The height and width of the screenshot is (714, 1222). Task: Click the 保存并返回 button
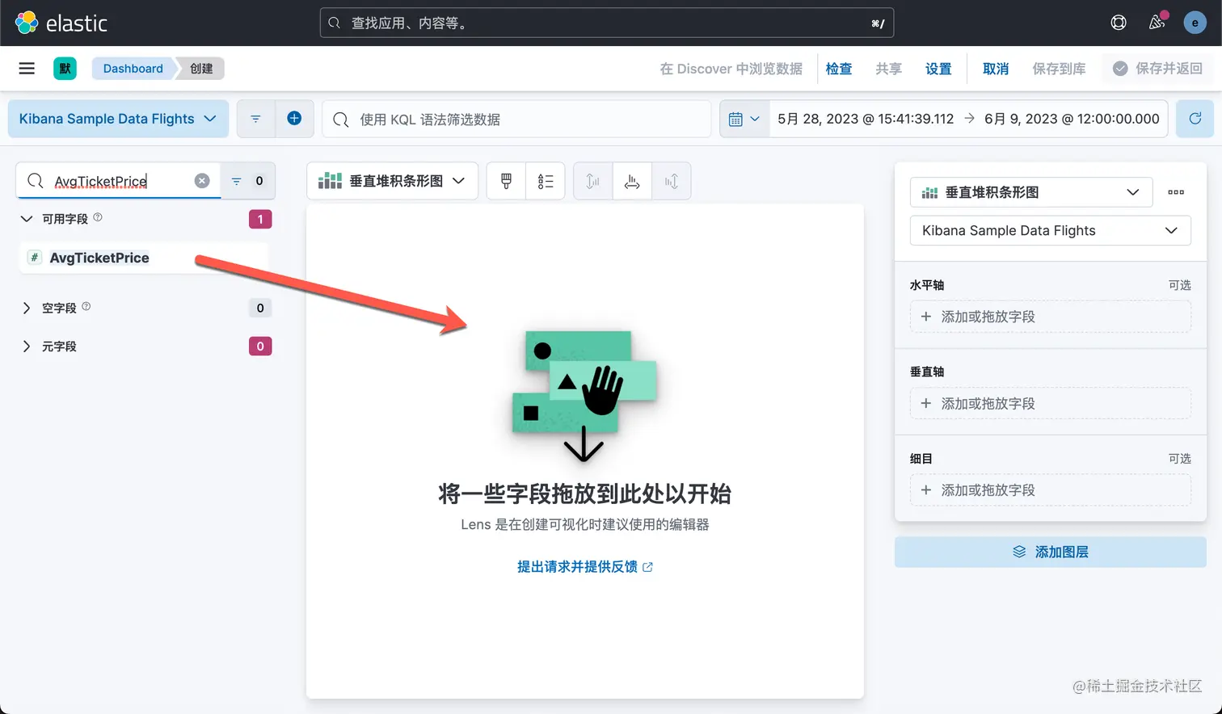pyautogui.click(x=1158, y=69)
